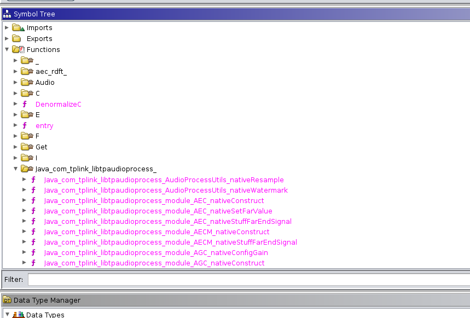Click the Symbol Tree panel header icon
The image size is (470, 318).
click(7, 14)
